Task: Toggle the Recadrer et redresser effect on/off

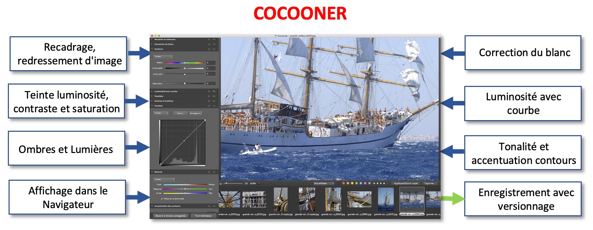Action: [x=214, y=39]
